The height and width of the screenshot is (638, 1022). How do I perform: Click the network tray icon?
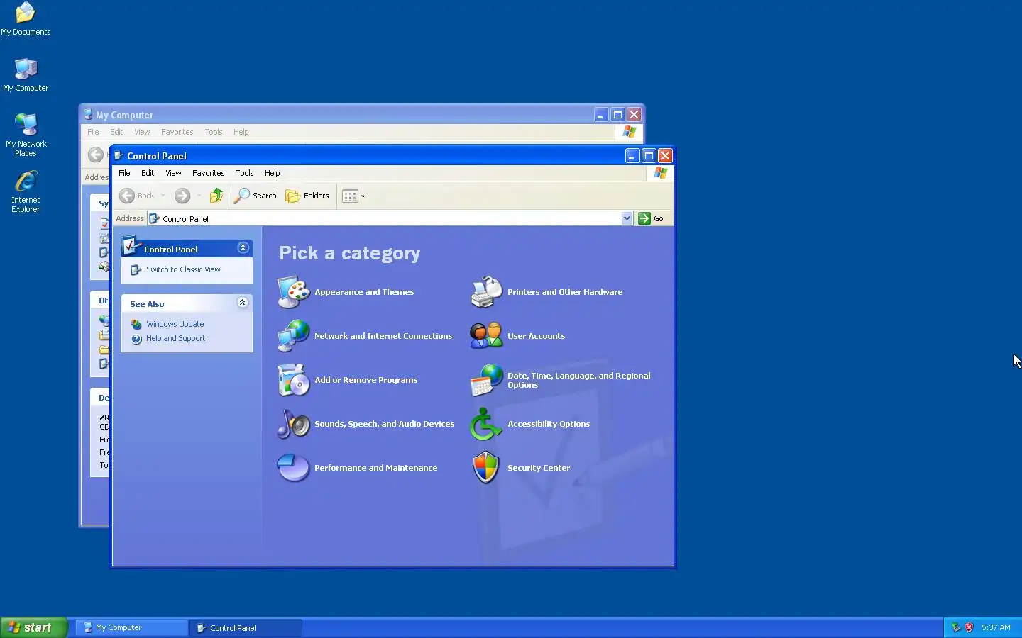(955, 627)
